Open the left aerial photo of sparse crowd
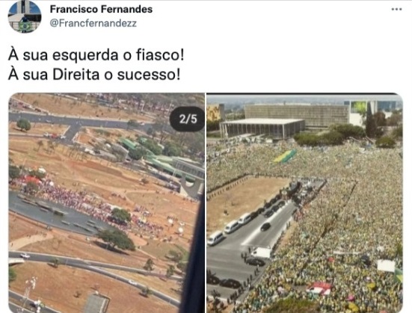412x313 pixels. (x=106, y=202)
